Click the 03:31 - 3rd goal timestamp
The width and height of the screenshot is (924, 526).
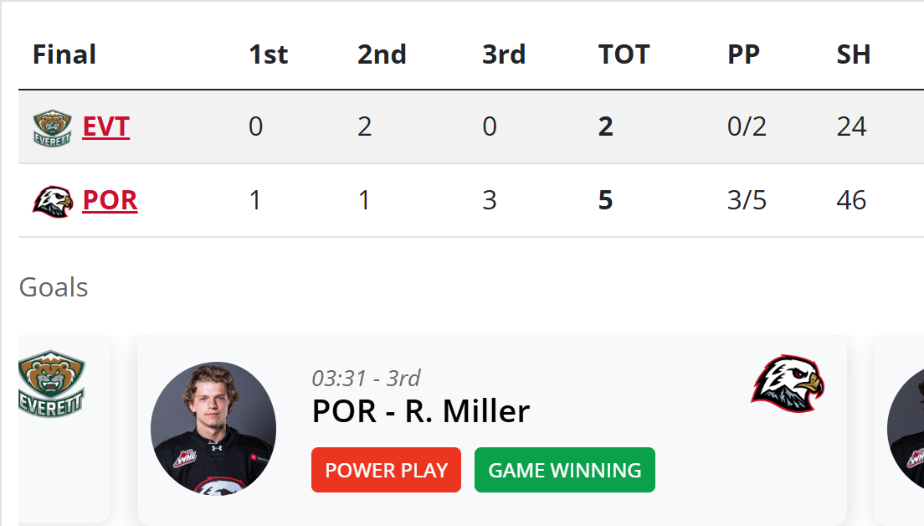(x=366, y=378)
